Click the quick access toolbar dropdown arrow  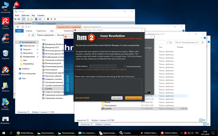[x=29, y=27]
